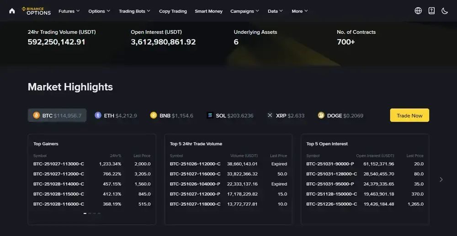Open the Smart Money menu item
Image resolution: width=457 pixels, height=236 pixels.
pyautogui.click(x=208, y=11)
